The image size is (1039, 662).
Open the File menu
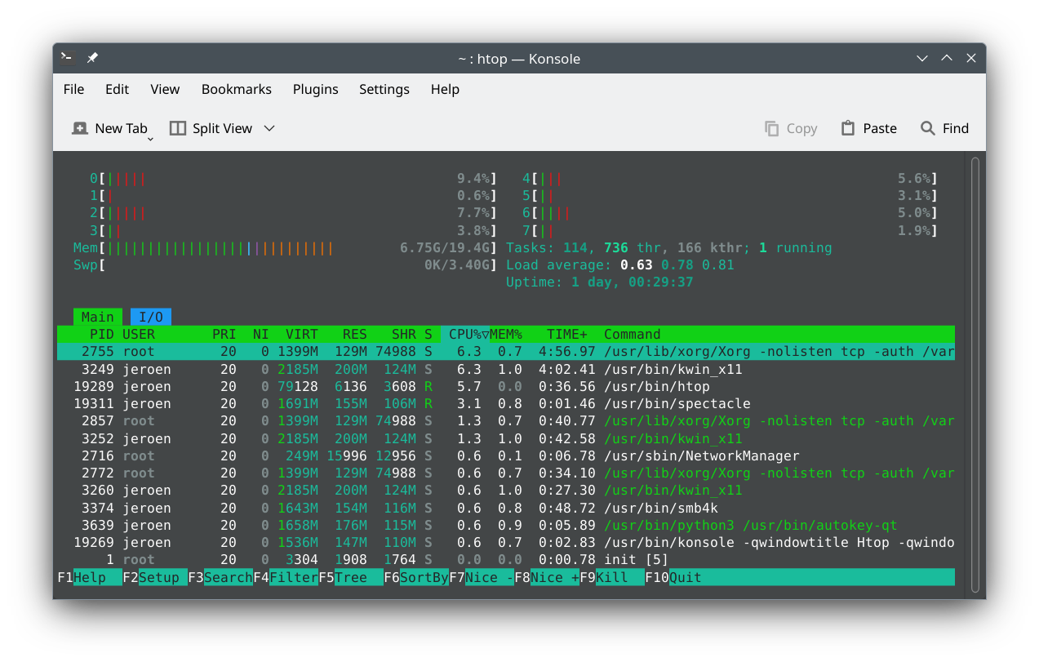click(73, 89)
